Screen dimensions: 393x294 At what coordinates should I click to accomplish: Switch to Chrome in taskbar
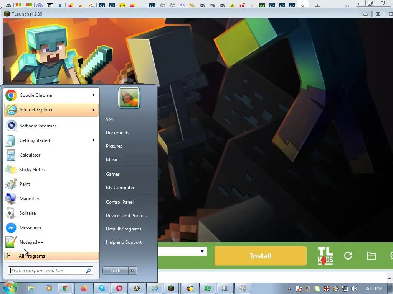pos(65,289)
